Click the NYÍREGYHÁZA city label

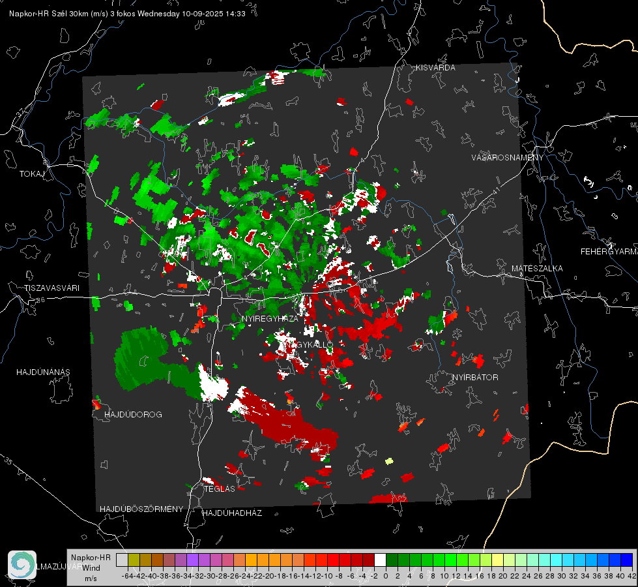270,318
